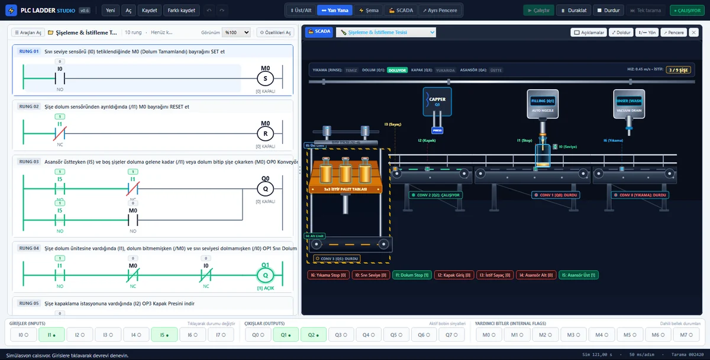
Task: Toggle active input I5 off
Action: 164,335
